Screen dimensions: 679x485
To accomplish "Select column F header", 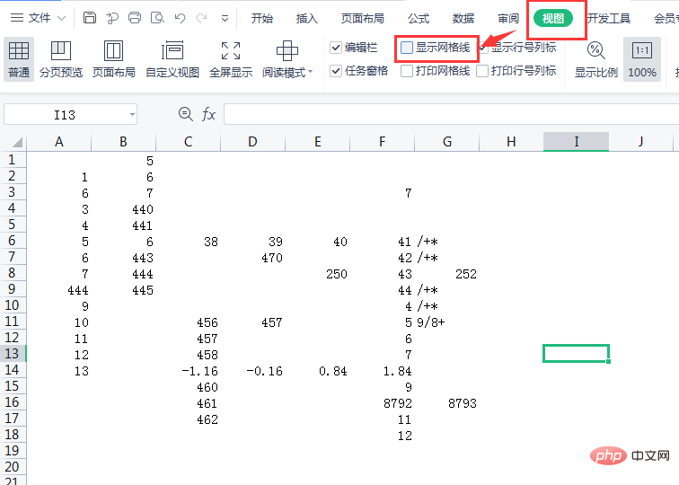I will point(382,142).
